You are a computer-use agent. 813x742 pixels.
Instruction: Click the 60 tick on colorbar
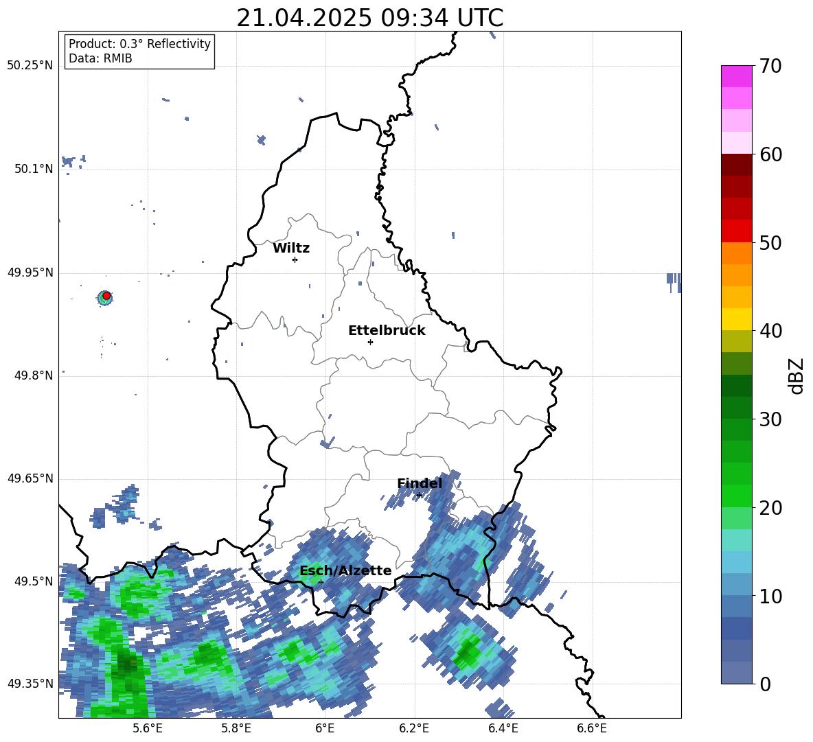tap(770, 154)
